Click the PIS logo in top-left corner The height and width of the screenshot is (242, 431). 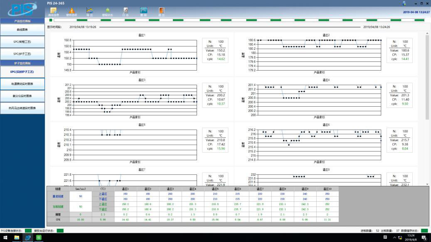[x=22, y=9]
